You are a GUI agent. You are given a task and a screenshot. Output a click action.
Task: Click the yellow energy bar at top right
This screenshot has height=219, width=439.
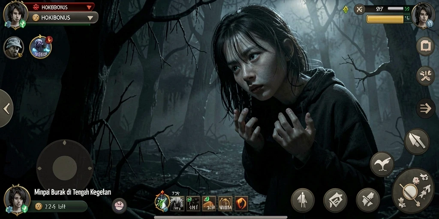pyautogui.click(x=385, y=19)
